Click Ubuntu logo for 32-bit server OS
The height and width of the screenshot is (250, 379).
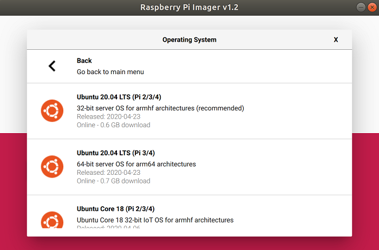click(52, 110)
